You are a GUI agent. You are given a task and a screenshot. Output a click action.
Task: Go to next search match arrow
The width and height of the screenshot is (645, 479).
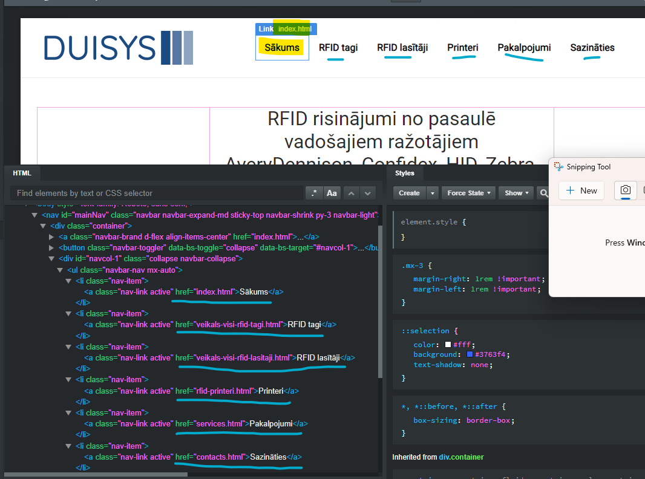[368, 193]
